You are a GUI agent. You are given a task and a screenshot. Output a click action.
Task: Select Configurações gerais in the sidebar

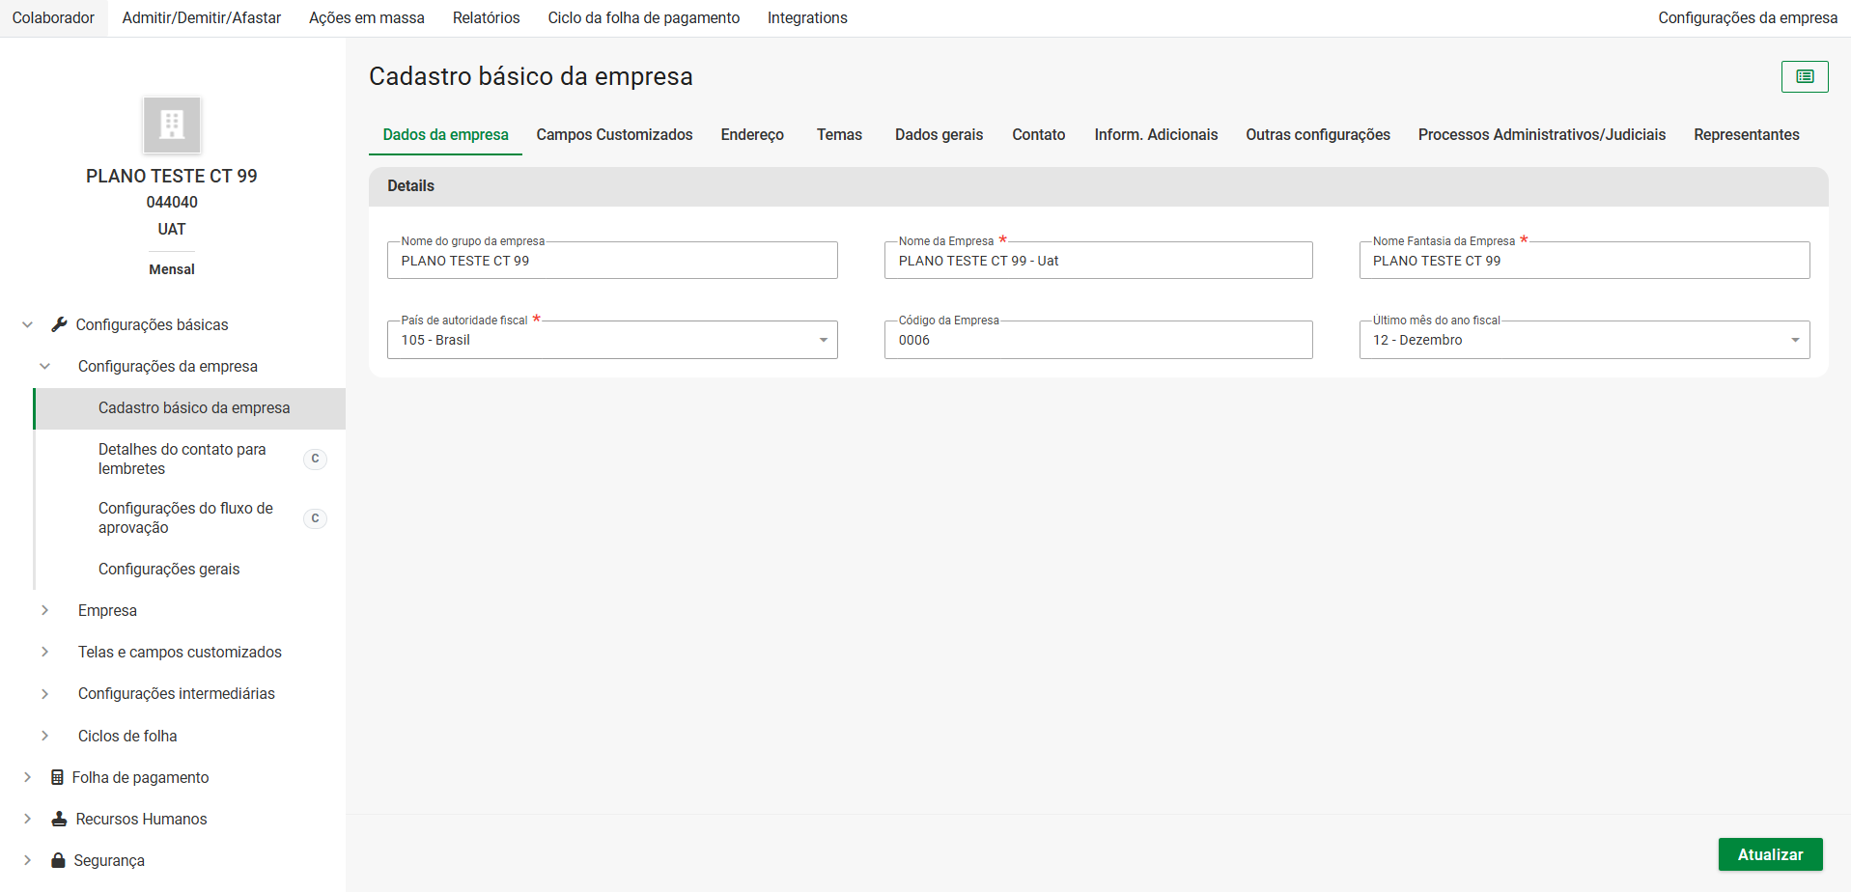(x=169, y=569)
